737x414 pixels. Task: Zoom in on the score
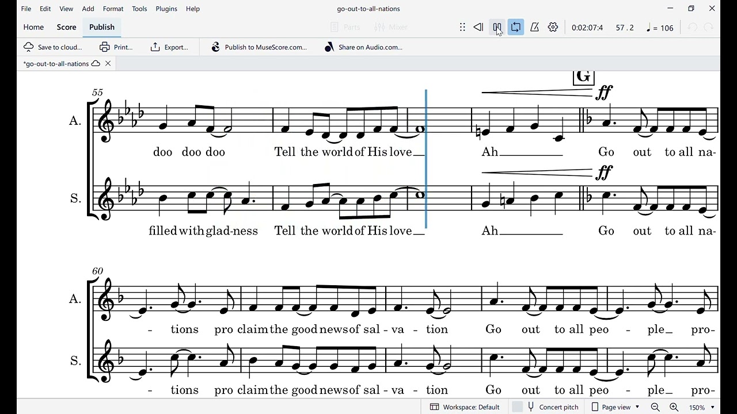(674, 407)
